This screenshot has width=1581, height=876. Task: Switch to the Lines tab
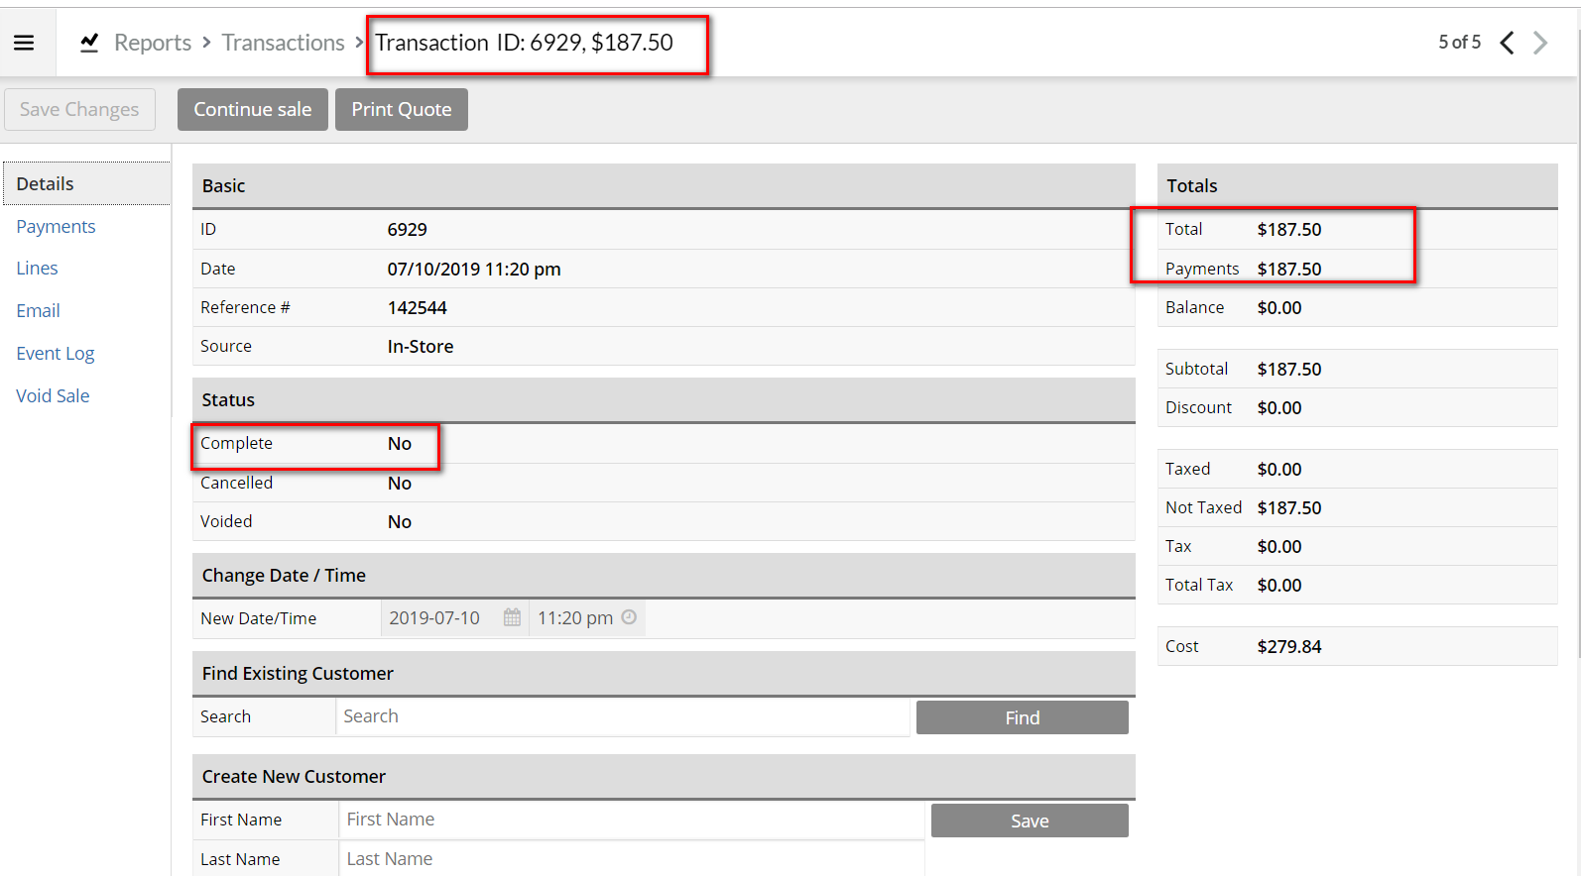(x=37, y=268)
